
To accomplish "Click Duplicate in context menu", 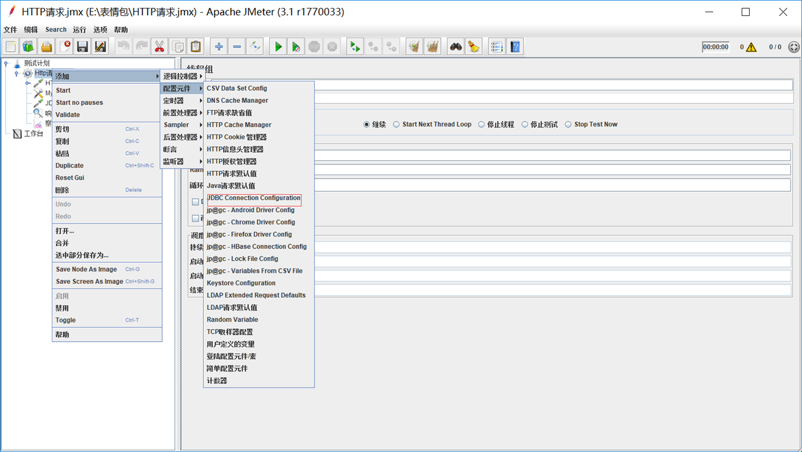I will point(107,166).
